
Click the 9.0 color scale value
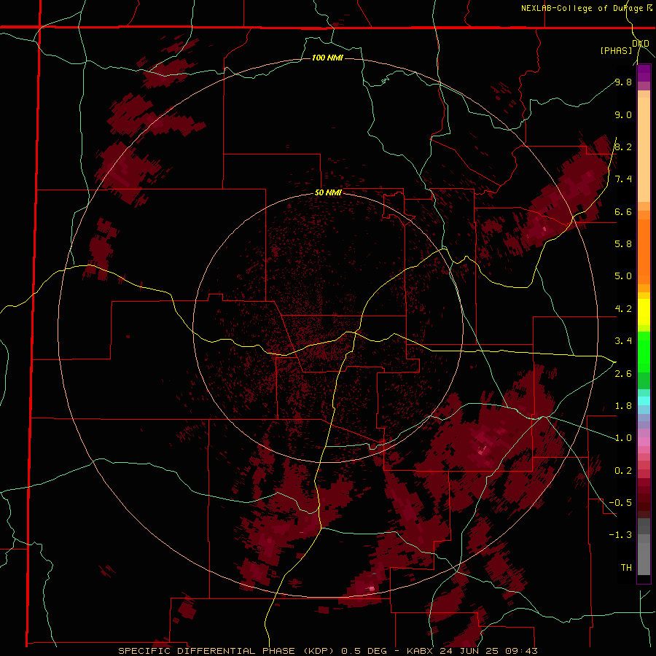623,114
